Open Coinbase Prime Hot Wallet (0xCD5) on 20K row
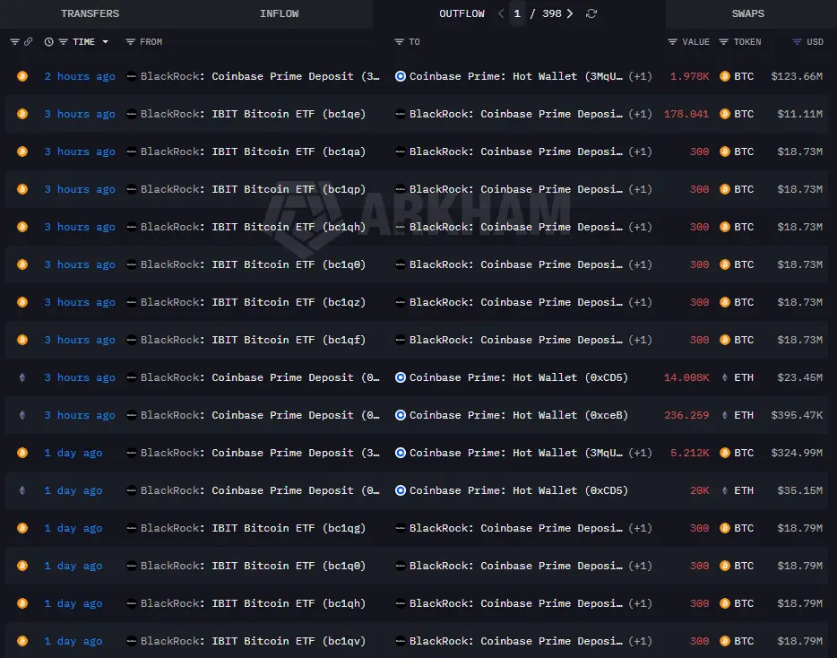Viewport: 837px width, 658px height. pos(519,490)
